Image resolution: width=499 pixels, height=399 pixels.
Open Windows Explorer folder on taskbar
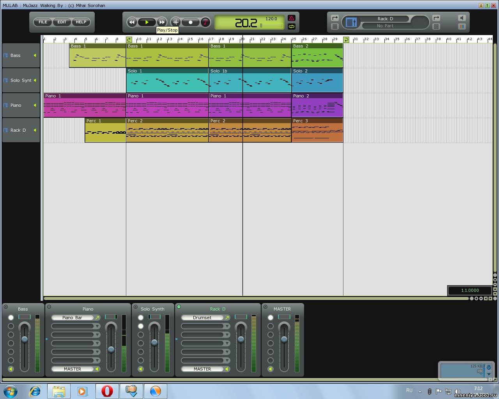coord(59,391)
